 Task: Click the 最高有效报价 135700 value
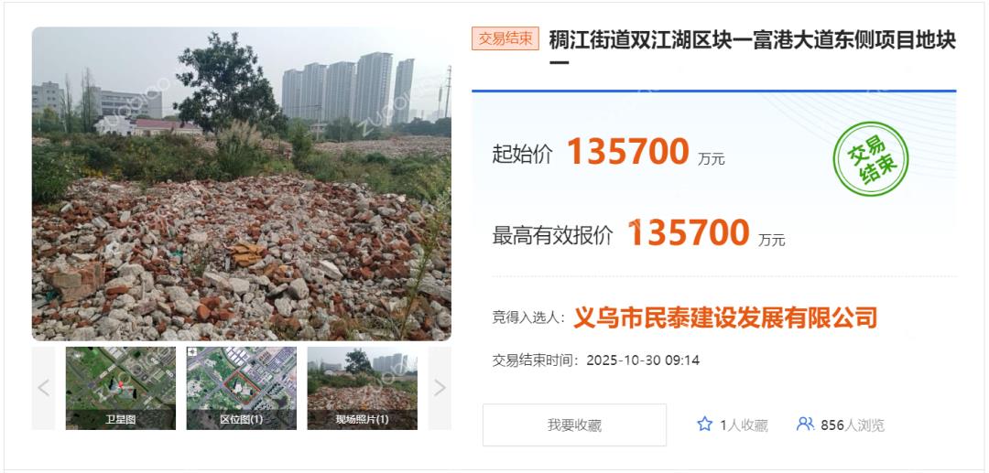(688, 232)
